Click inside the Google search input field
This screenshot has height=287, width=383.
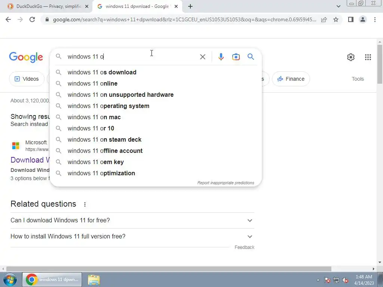[x=132, y=57]
